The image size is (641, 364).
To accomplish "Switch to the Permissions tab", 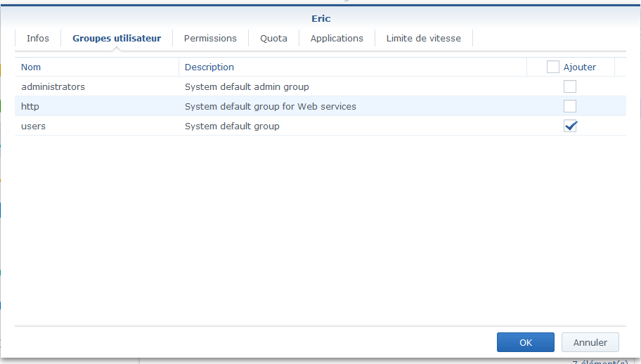I will pyautogui.click(x=210, y=38).
